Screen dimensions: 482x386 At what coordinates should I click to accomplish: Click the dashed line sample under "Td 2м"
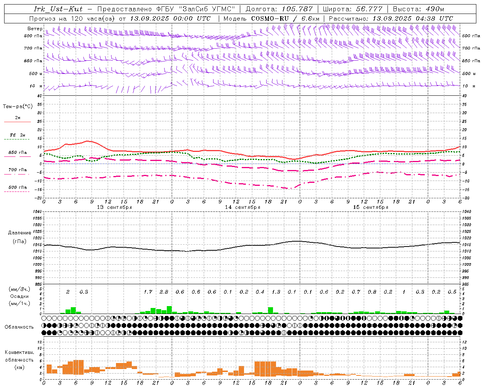coord(17,139)
